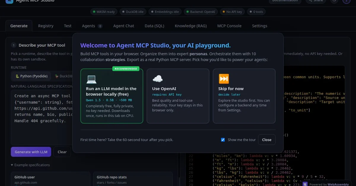Open the GitHub user example card
The width and height of the screenshot is (356, 186).
point(50,179)
